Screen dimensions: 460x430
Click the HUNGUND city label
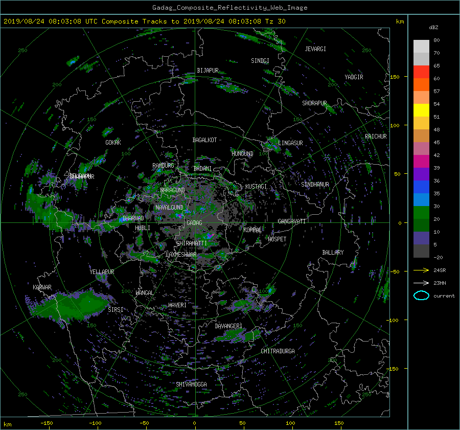(242, 154)
